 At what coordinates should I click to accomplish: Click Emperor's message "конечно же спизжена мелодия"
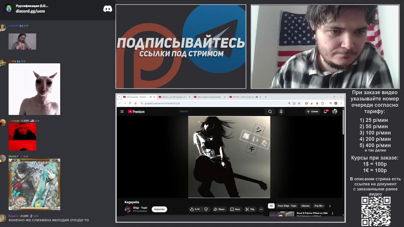(x=49, y=220)
